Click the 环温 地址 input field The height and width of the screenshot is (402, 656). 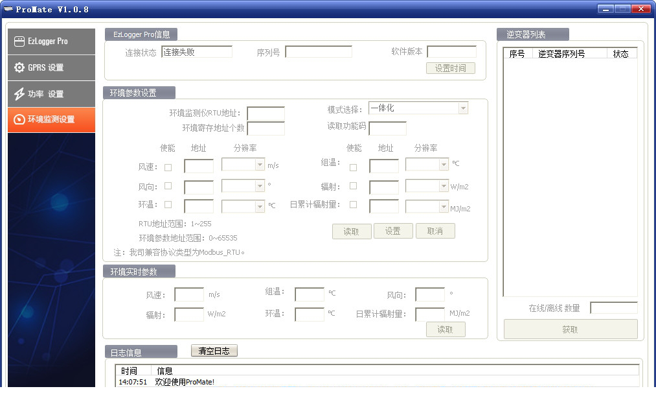(x=199, y=206)
